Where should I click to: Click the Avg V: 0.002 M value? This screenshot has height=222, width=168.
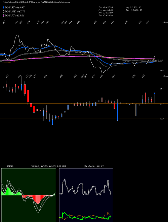(133, 7)
